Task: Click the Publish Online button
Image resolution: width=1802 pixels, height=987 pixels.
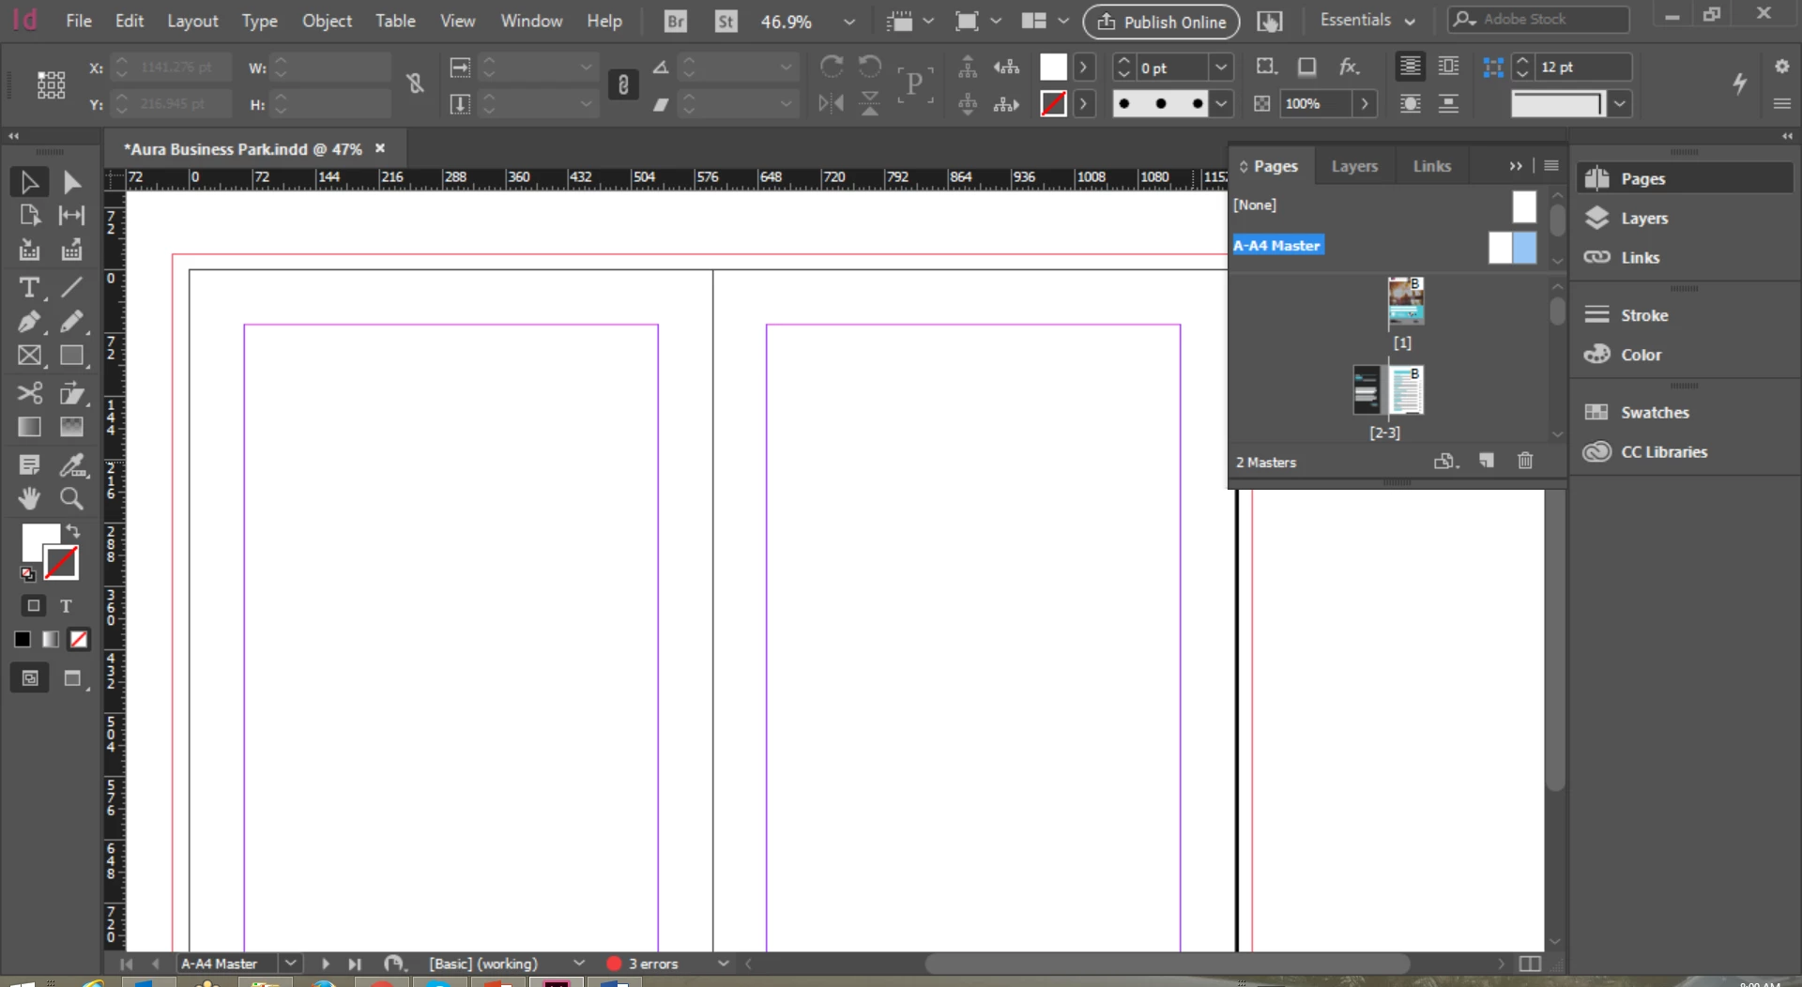Action: [x=1161, y=22]
